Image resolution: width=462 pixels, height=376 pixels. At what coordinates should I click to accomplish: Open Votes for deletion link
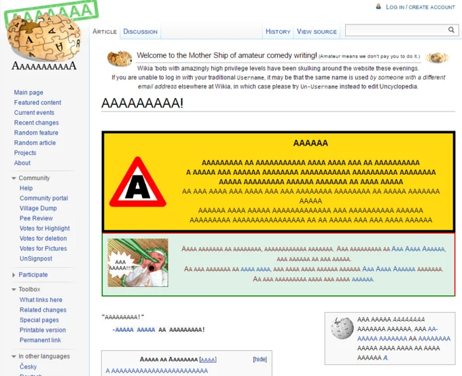coord(43,238)
